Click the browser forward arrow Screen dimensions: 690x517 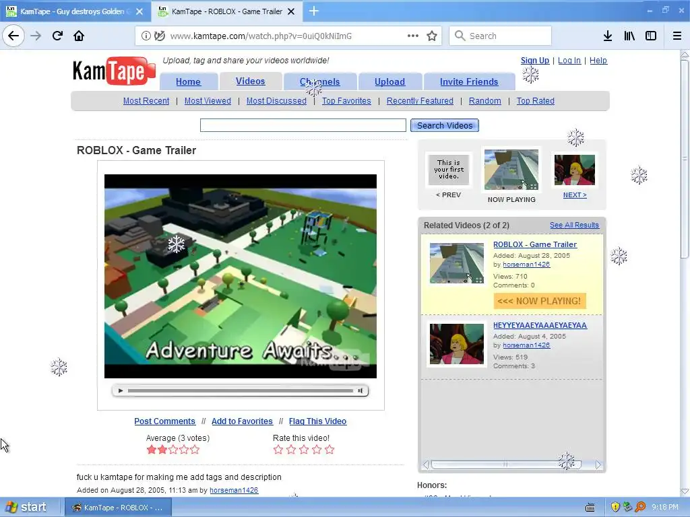pos(36,36)
